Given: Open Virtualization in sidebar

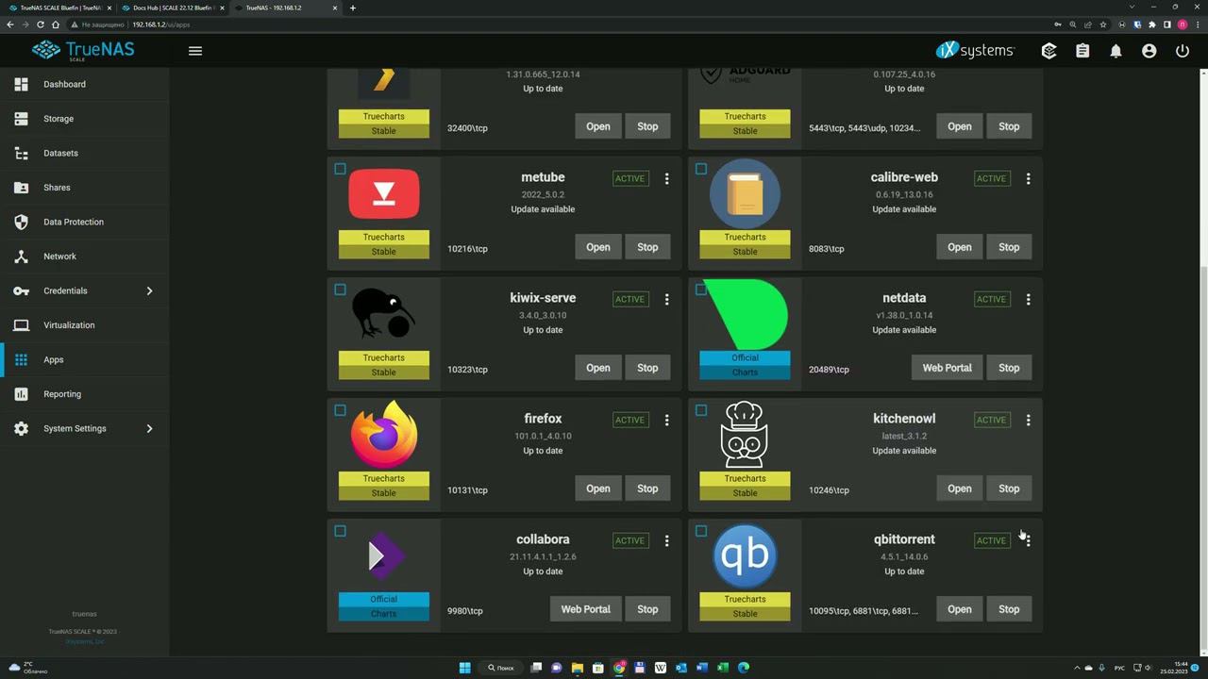Looking at the screenshot, I should coord(84,325).
